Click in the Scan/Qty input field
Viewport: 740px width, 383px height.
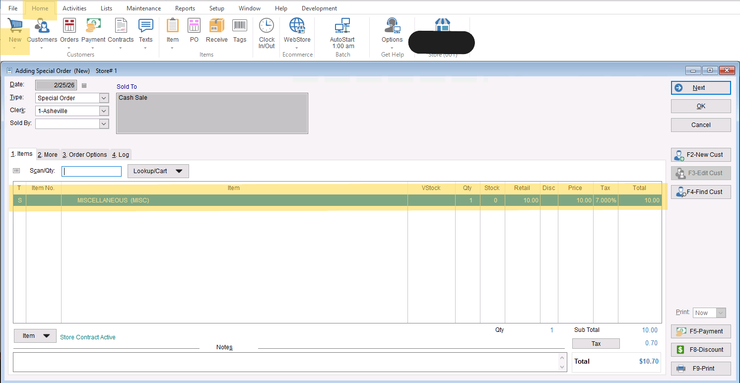tap(91, 171)
